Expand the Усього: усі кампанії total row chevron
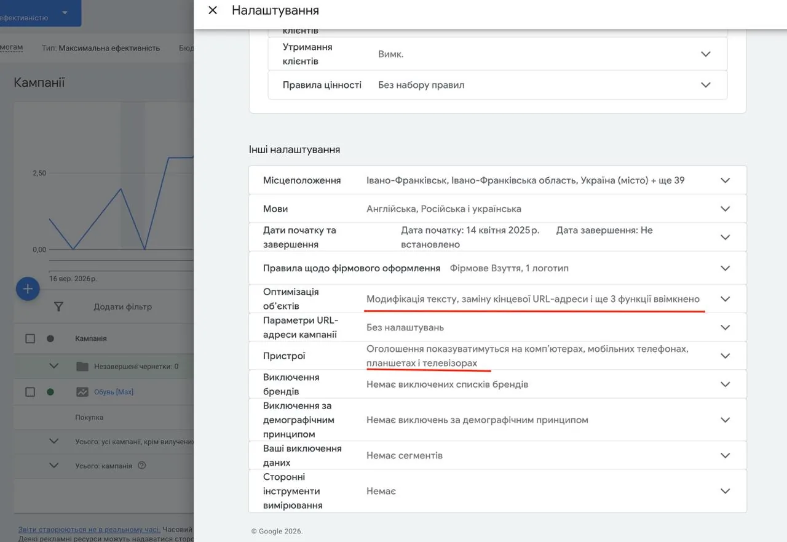This screenshot has width=787, height=542. point(54,441)
